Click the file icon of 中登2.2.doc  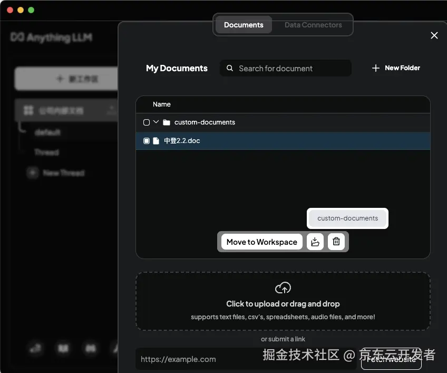(x=156, y=141)
